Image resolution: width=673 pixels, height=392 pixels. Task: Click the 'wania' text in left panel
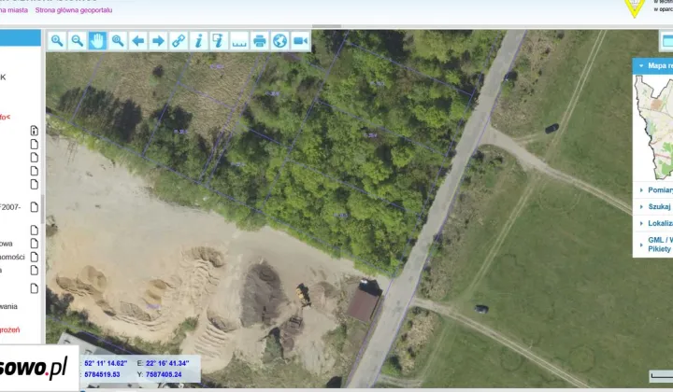point(8,306)
